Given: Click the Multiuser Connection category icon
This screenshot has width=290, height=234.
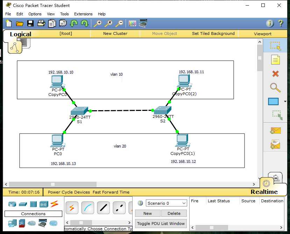Looking at the screenshot, I should (x=54, y=223).
